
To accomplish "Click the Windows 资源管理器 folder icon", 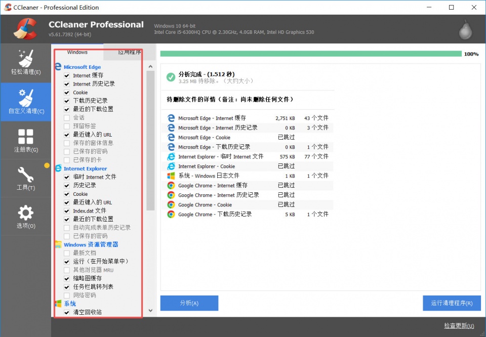I will [58, 244].
